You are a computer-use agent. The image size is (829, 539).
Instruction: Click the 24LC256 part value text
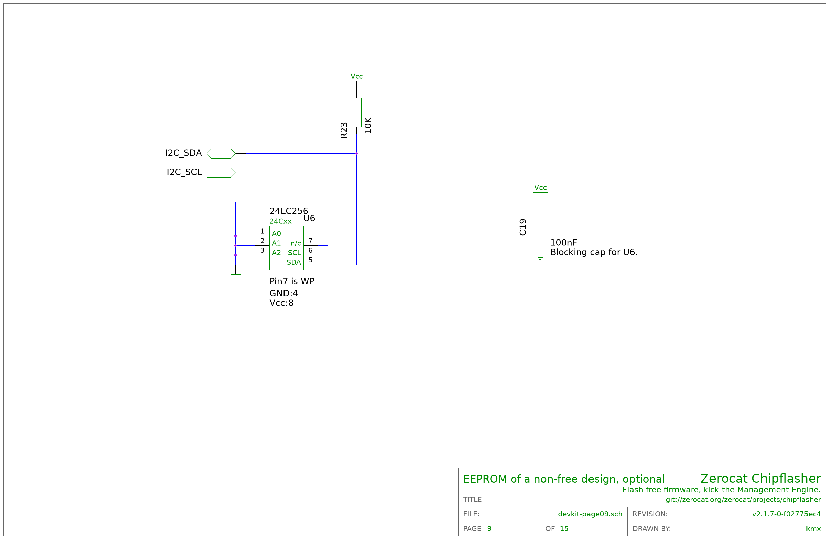click(x=289, y=211)
